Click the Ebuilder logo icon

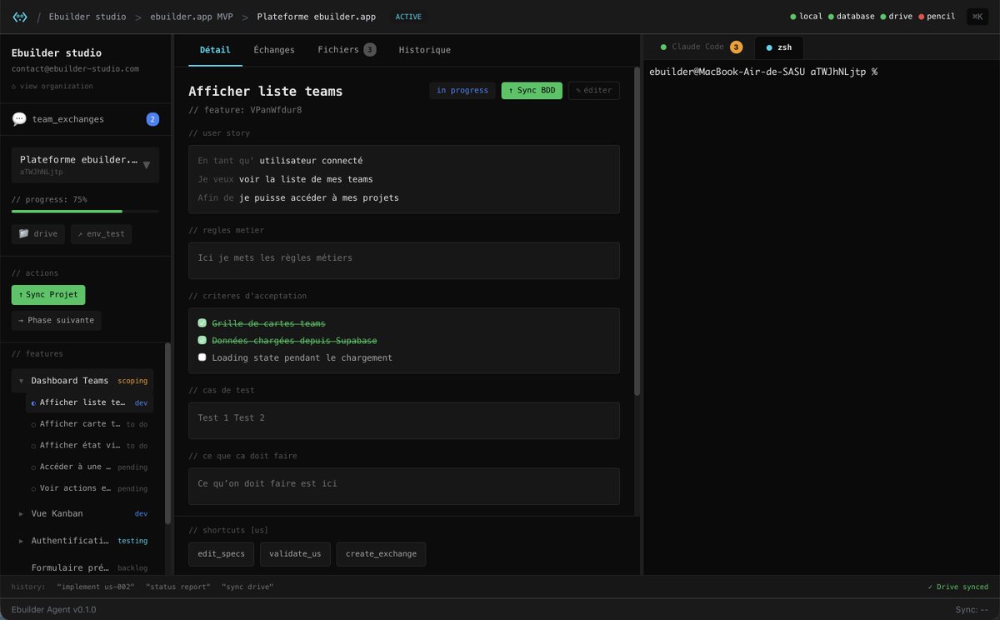[x=19, y=17]
